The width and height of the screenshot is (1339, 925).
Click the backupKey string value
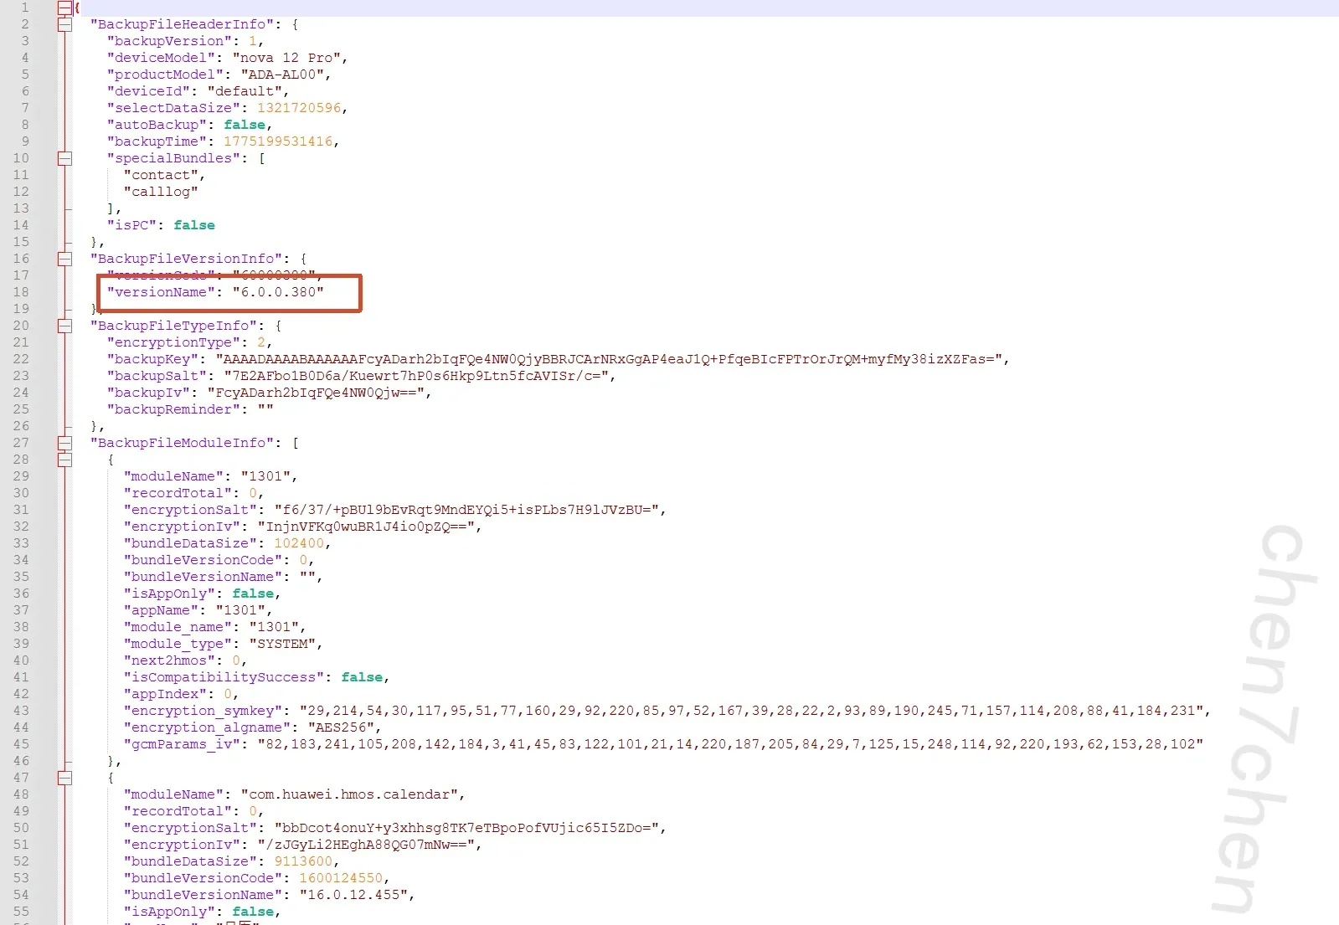611,359
